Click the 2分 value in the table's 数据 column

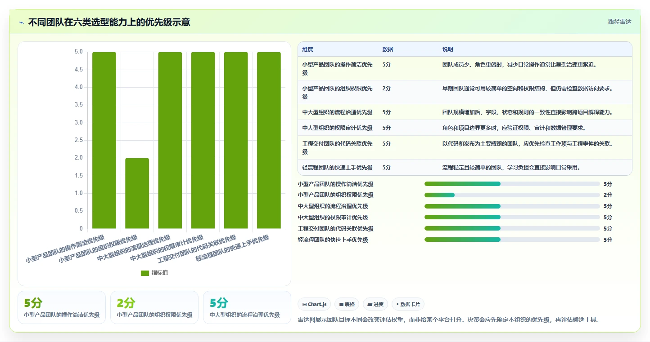click(x=387, y=89)
